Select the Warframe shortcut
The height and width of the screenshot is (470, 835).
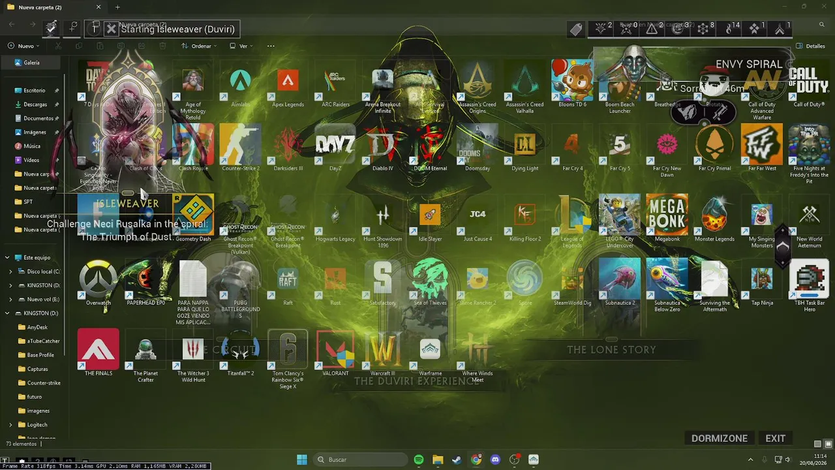click(x=430, y=353)
